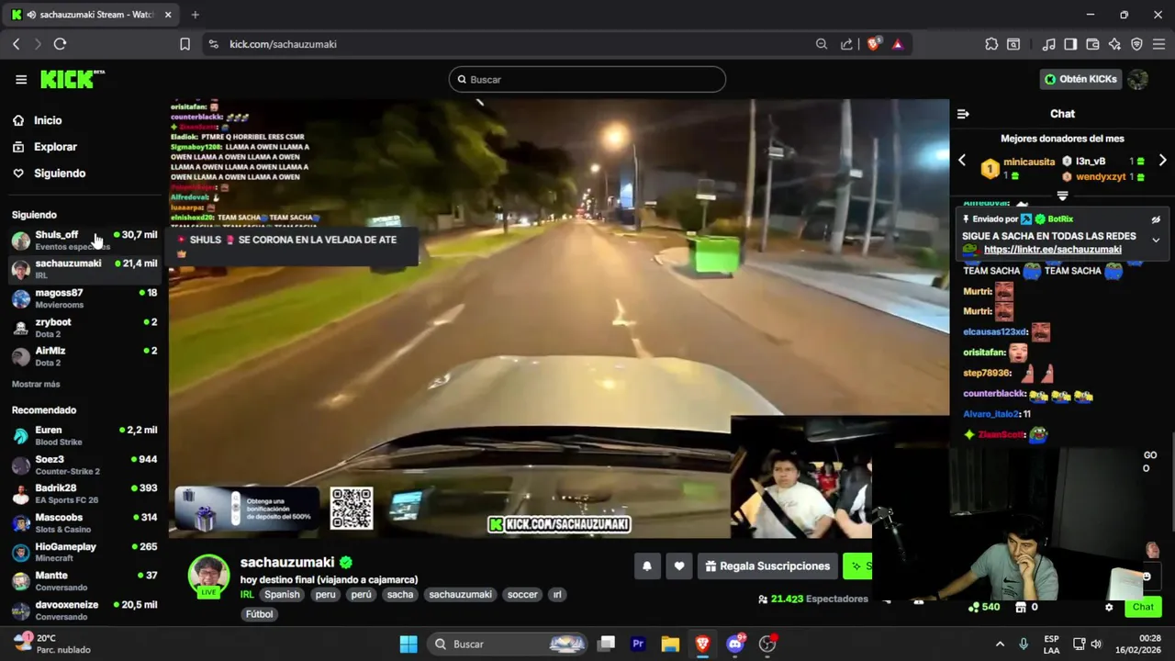Viewport: 1175px width, 661px height.
Task: Click the green Chat send button
Action: tap(1143, 607)
